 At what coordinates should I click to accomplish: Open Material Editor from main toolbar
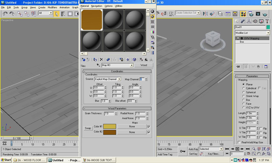tap(243, 14)
